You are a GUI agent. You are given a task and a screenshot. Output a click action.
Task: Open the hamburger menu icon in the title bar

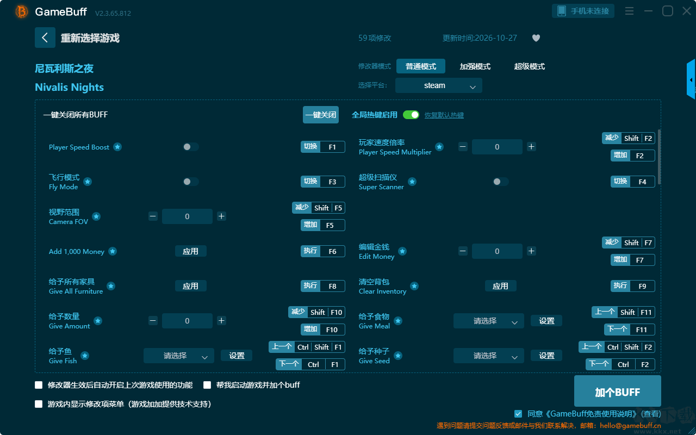point(629,11)
